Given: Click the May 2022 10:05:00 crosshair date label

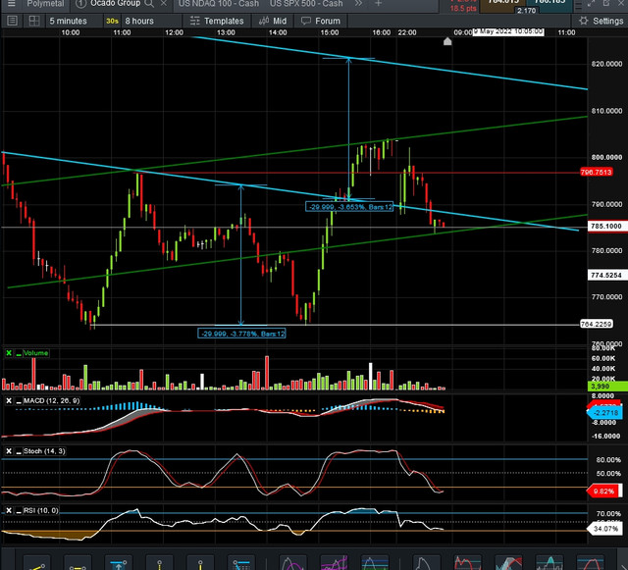Looking at the screenshot, I should tap(508, 31).
